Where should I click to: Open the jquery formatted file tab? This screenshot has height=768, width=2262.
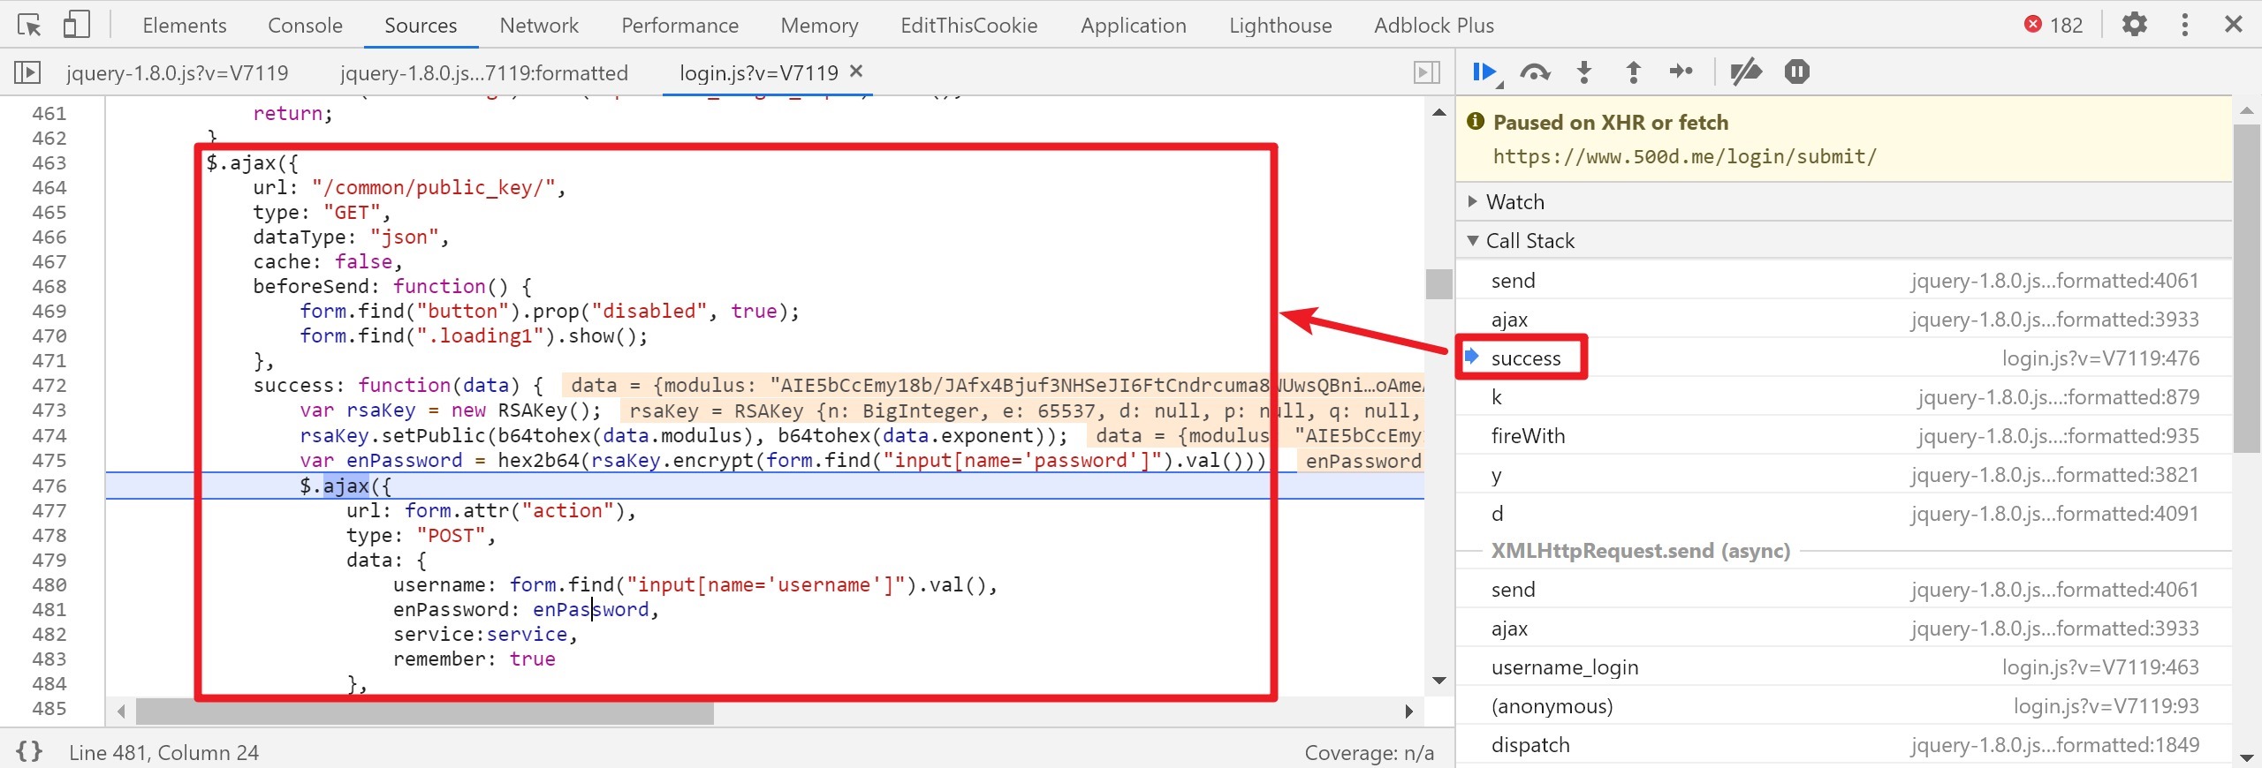tap(484, 72)
